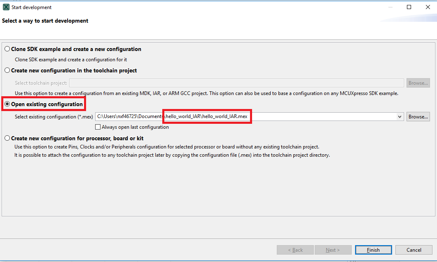The width and height of the screenshot is (437, 262).
Task: Choose Create new configuration in toolchain project
Action: pyautogui.click(x=7, y=70)
